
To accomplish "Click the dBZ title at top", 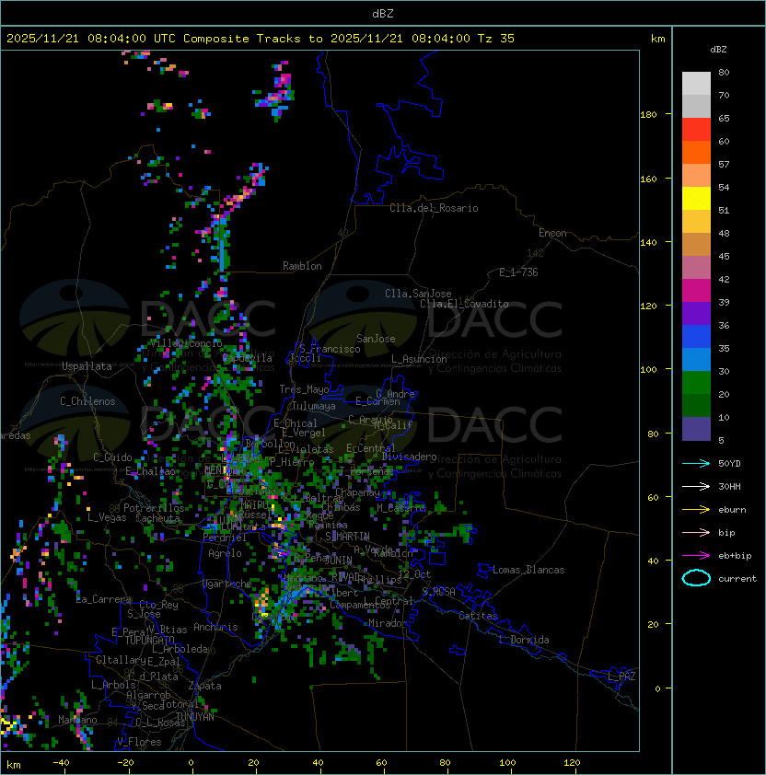I will [383, 14].
